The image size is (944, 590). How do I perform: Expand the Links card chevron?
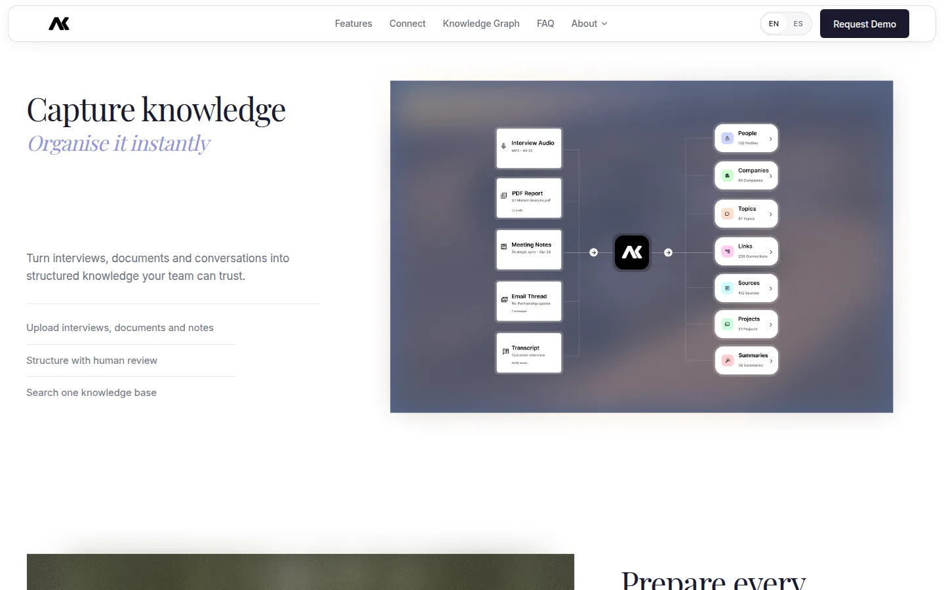tap(770, 252)
